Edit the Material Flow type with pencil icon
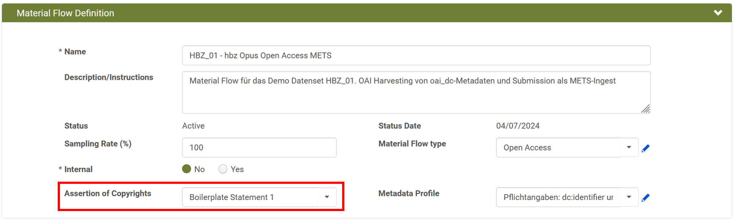The height and width of the screenshot is (221, 735). tap(645, 148)
